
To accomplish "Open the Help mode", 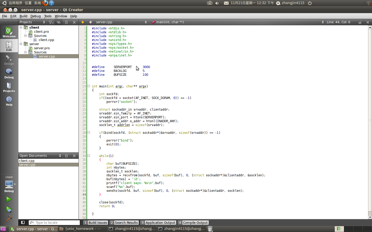I will click(9, 101).
